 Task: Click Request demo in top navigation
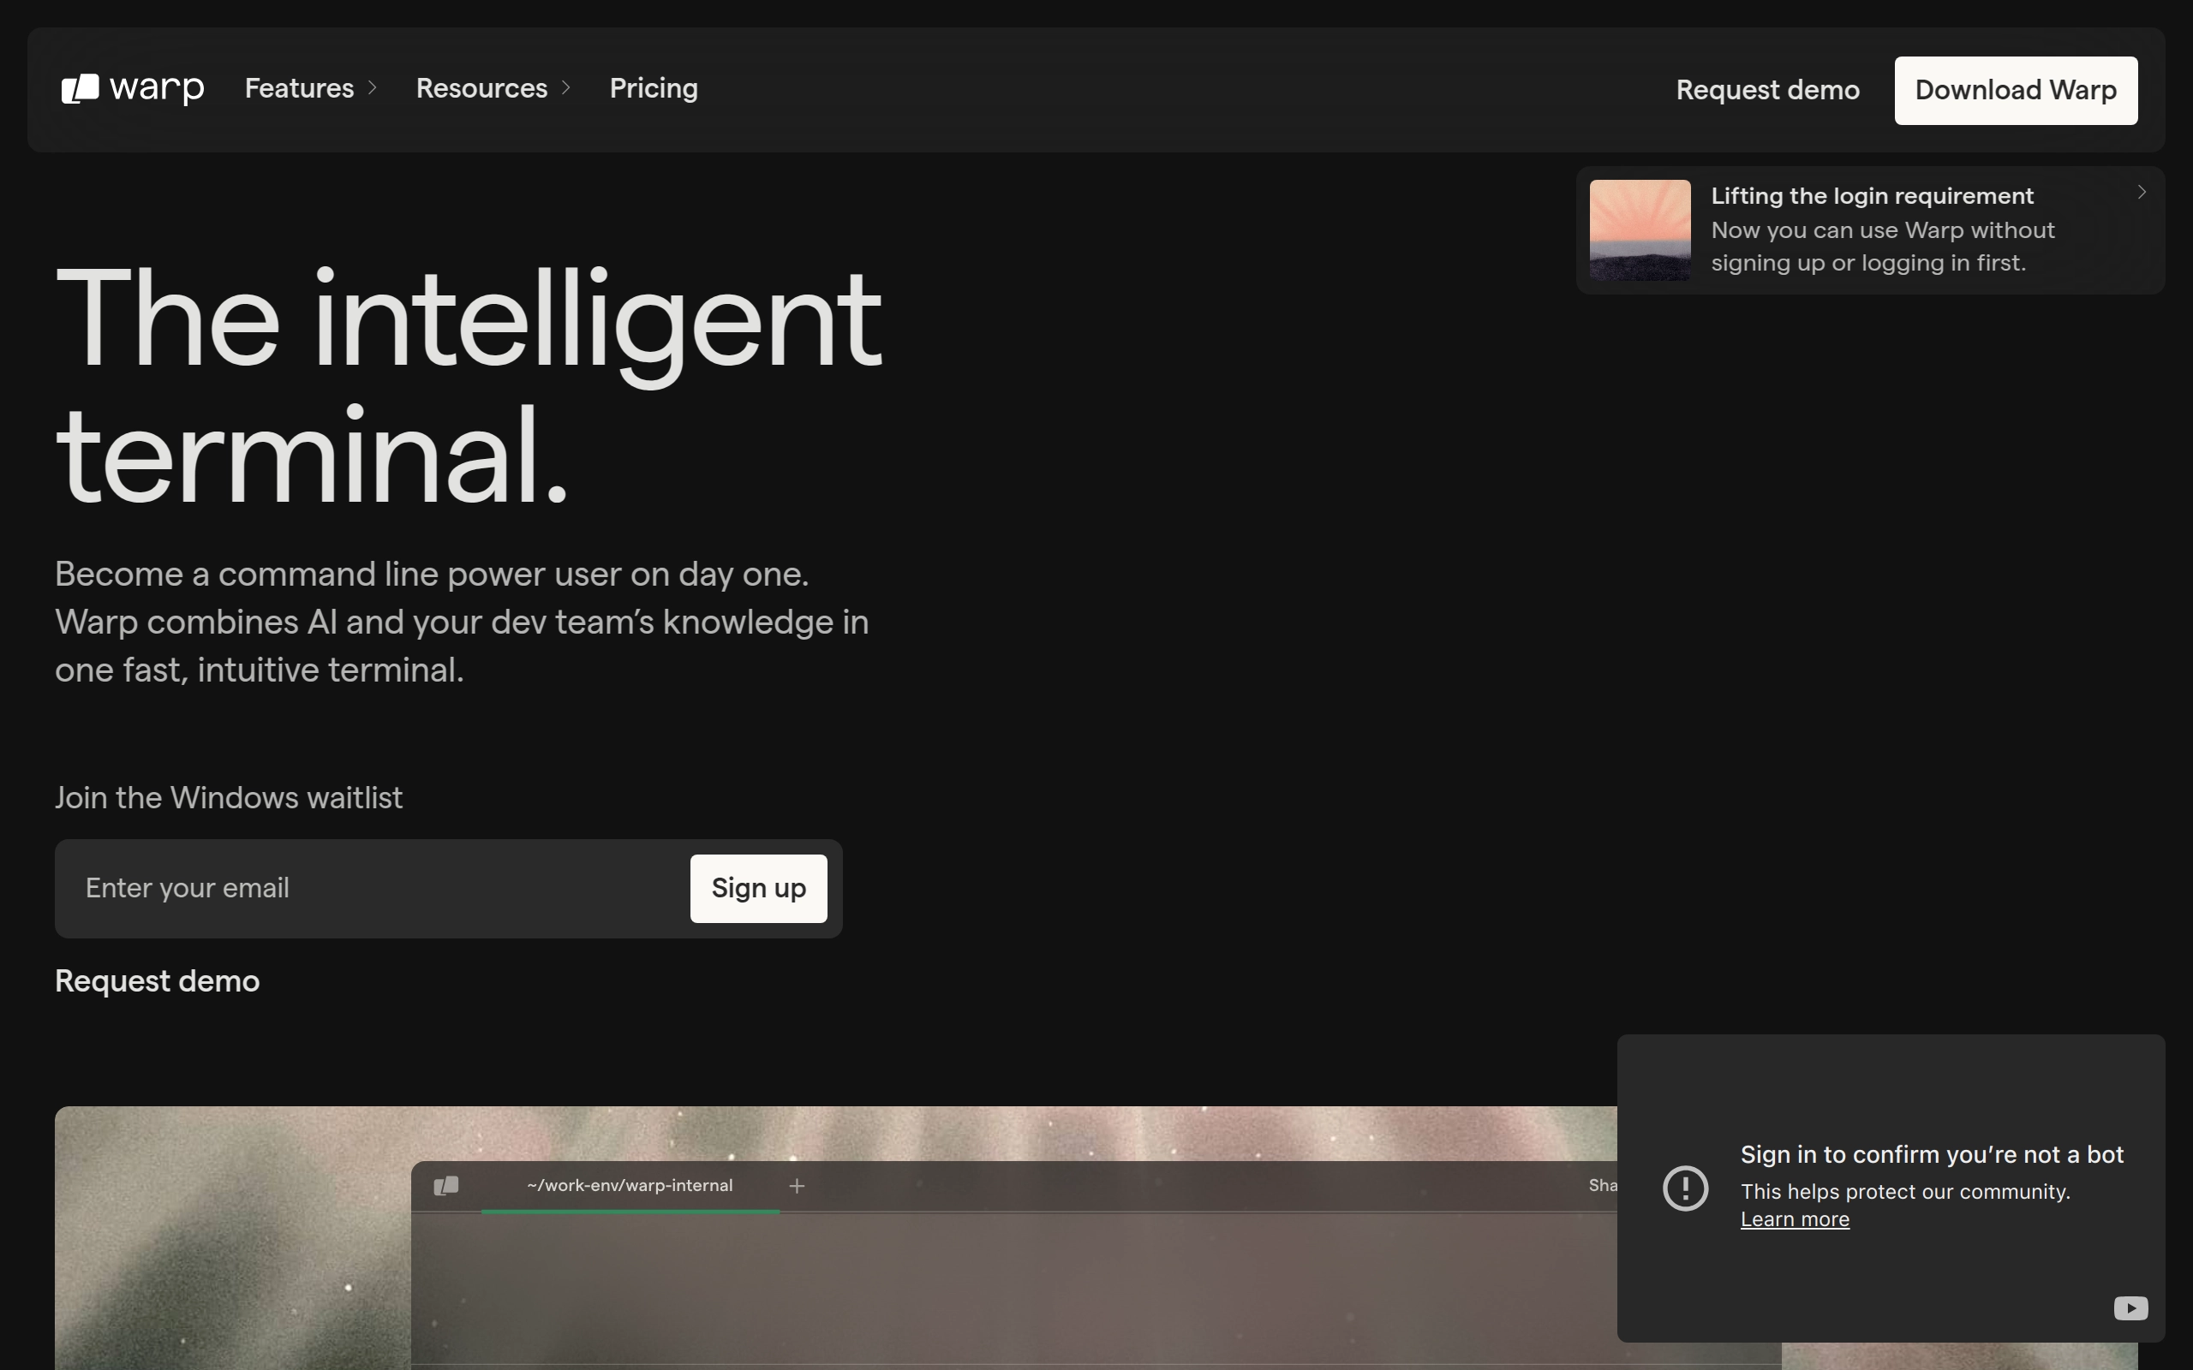[1767, 91]
